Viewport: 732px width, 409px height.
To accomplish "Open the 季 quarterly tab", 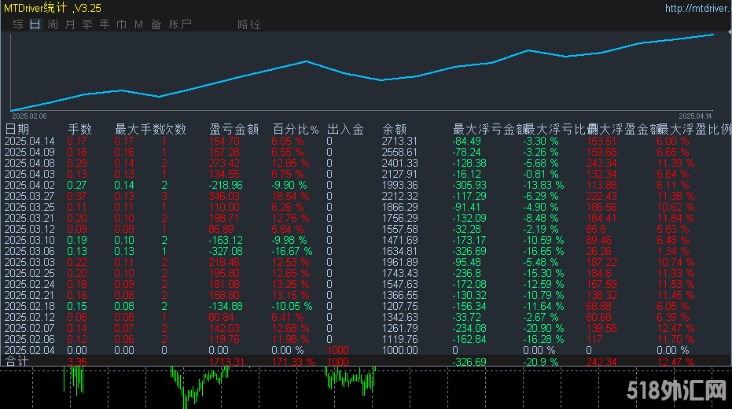I will click(86, 24).
